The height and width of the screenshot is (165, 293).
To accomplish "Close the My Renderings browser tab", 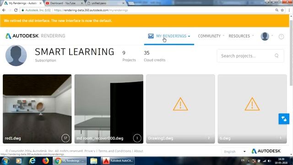I will pyautogui.click(x=40, y=3).
